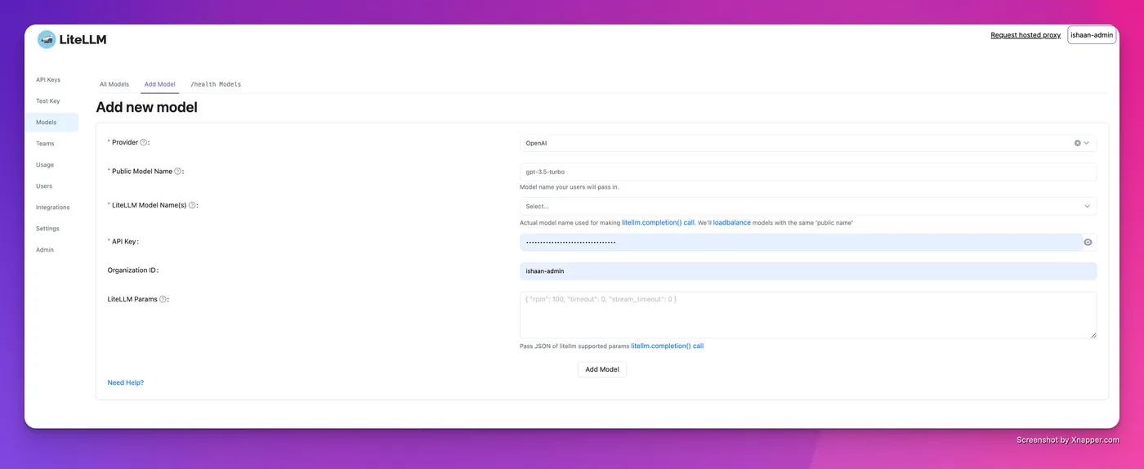
Task: Follow the Request hosted proxy link
Action: click(x=1026, y=35)
